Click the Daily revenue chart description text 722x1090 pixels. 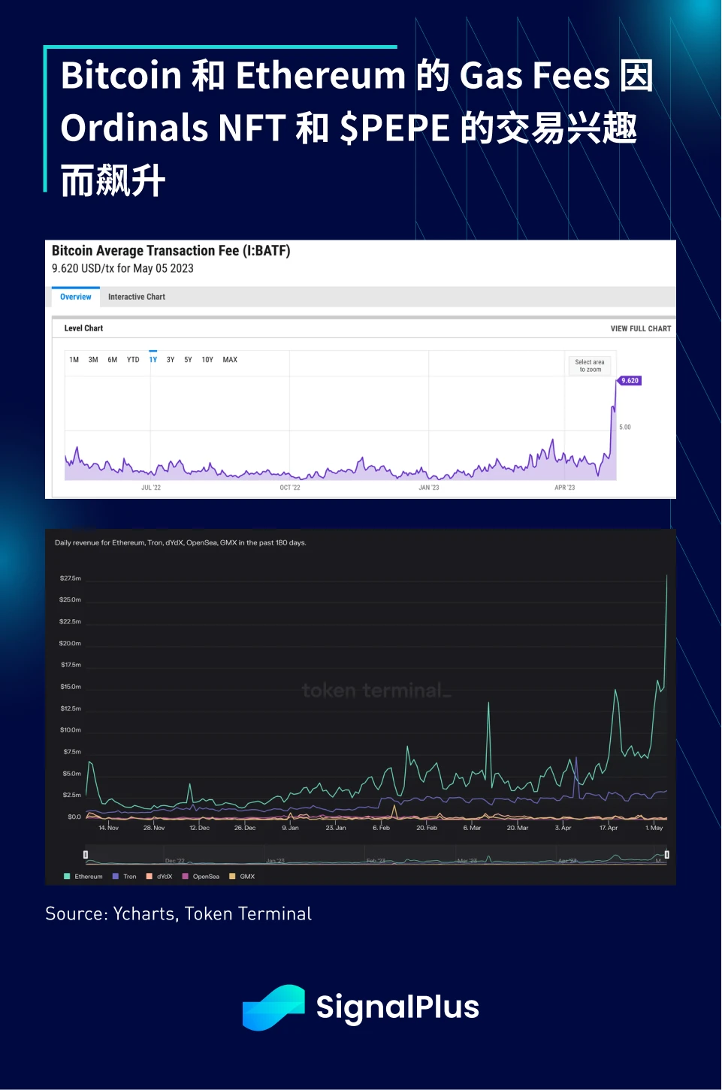[x=180, y=542]
